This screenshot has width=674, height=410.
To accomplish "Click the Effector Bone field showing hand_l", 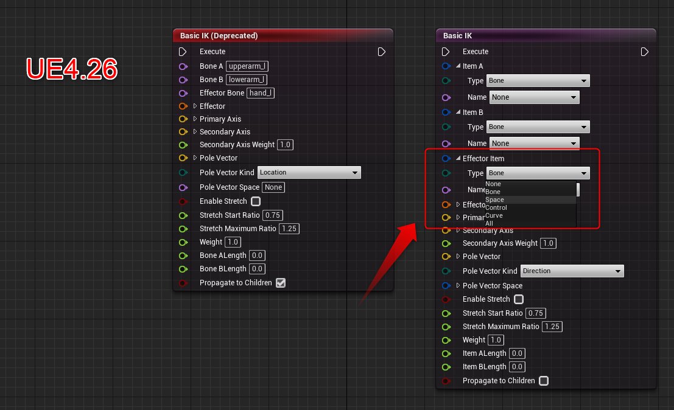I will (x=261, y=92).
